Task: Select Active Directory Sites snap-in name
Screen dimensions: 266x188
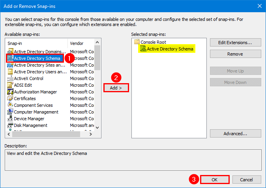Action: 39,65
